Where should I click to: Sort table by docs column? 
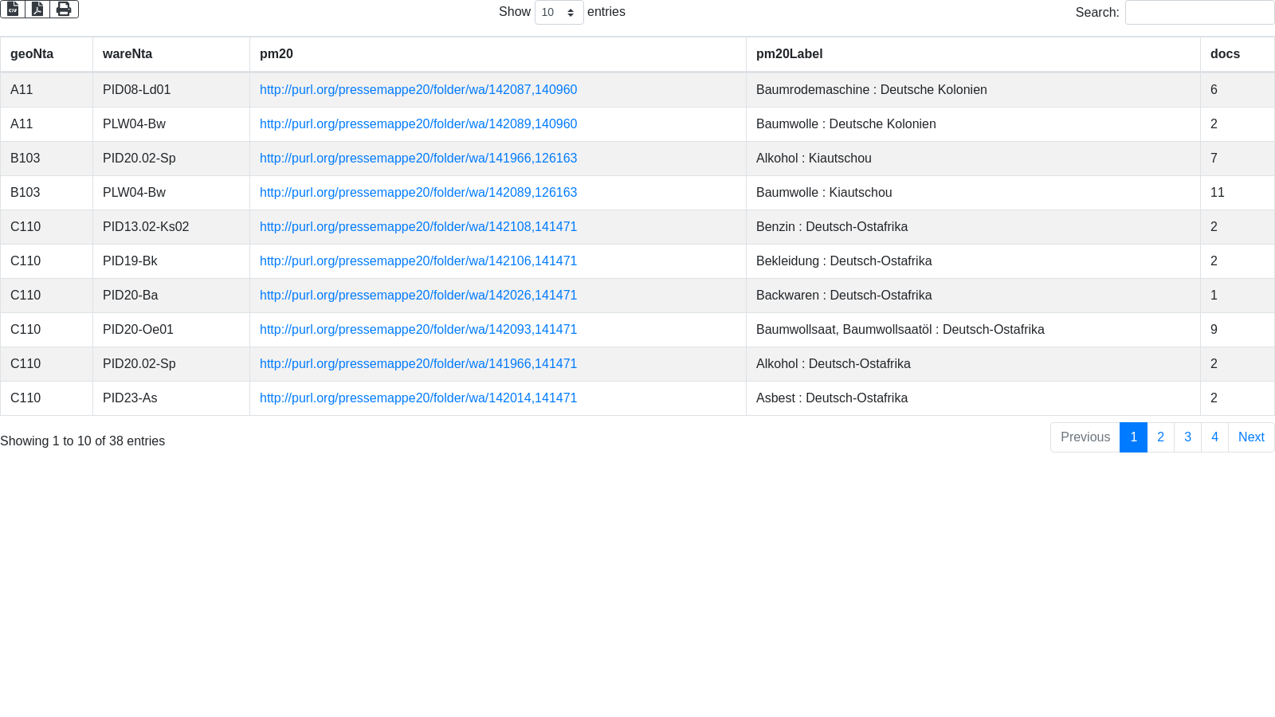1225,54
